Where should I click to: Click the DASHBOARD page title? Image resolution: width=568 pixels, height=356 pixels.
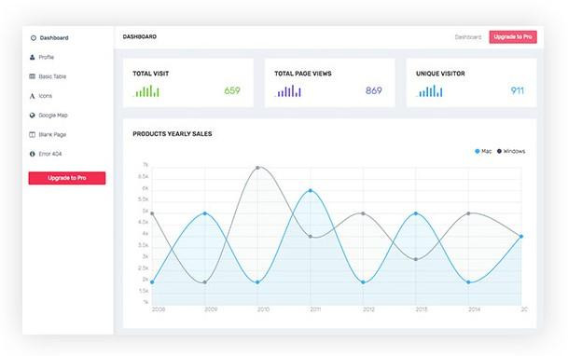[140, 36]
